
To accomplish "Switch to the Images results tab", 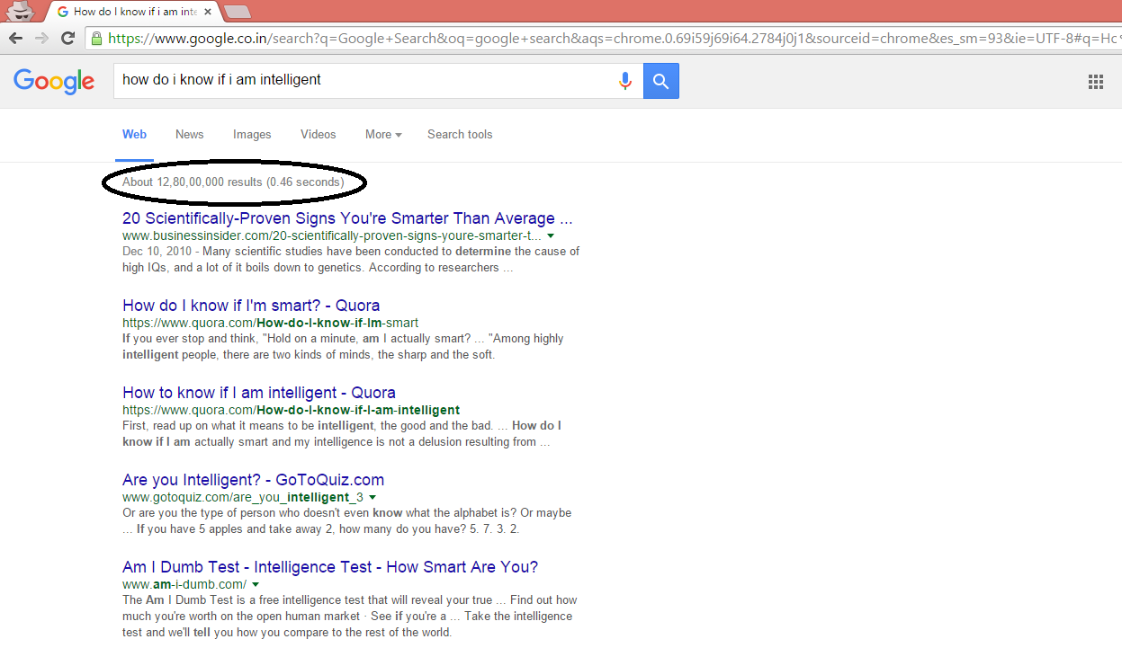I will [x=252, y=135].
